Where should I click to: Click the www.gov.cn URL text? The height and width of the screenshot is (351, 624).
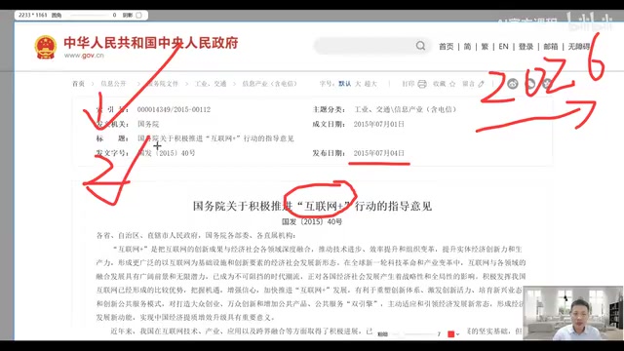(x=84, y=56)
